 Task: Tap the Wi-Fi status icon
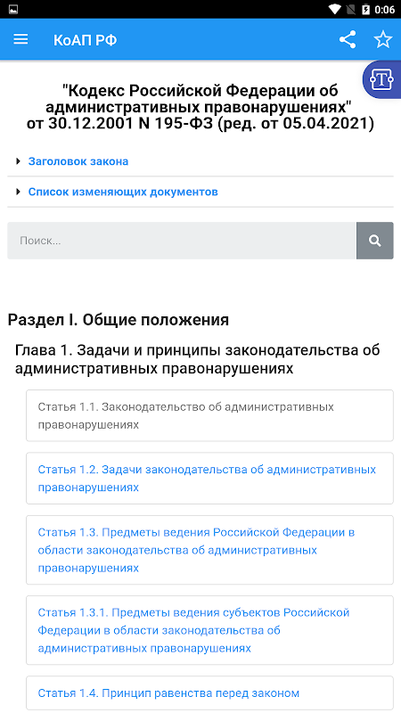[335, 9]
